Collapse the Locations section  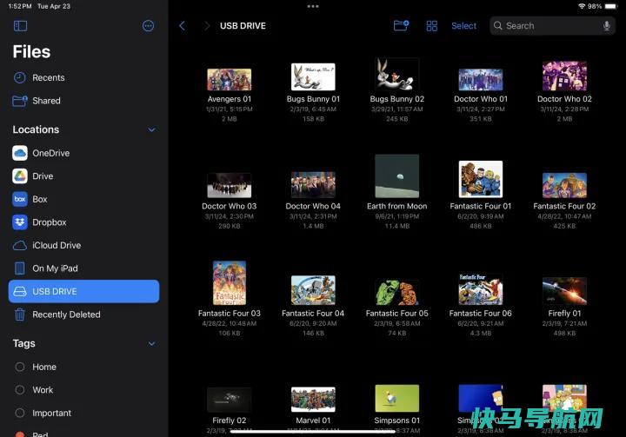point(151,129)
